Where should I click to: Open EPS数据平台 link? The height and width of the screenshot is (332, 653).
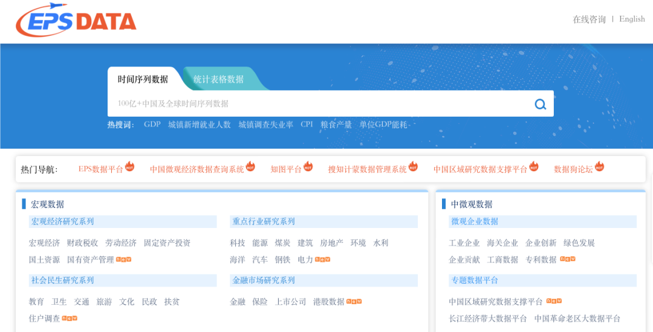(x=101, y=169)
